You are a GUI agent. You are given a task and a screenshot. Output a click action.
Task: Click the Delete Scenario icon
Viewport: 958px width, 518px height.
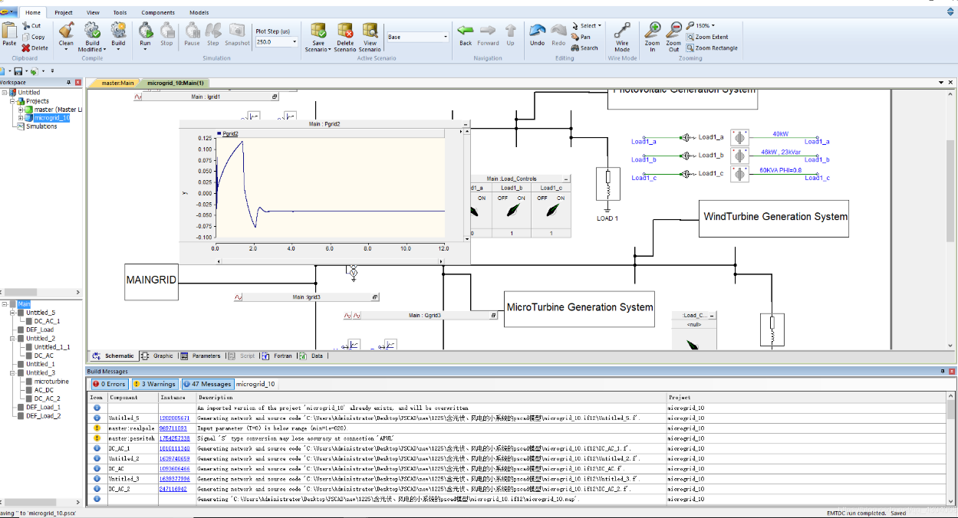coord(345,30)
